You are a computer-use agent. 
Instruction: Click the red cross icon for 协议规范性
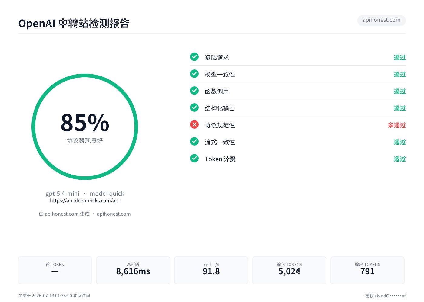point(194,124)
